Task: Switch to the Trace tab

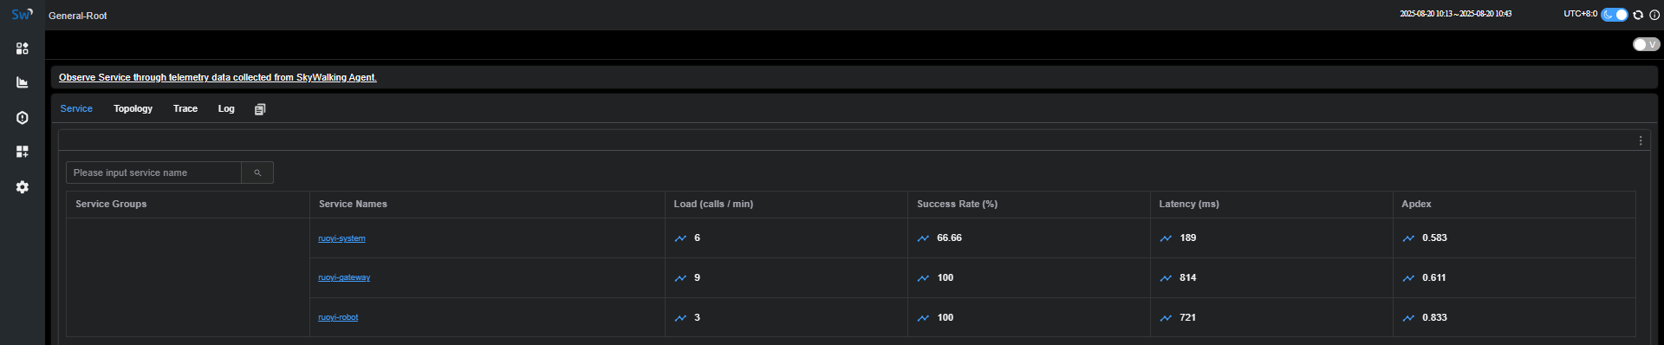Action: pos(185,108)
